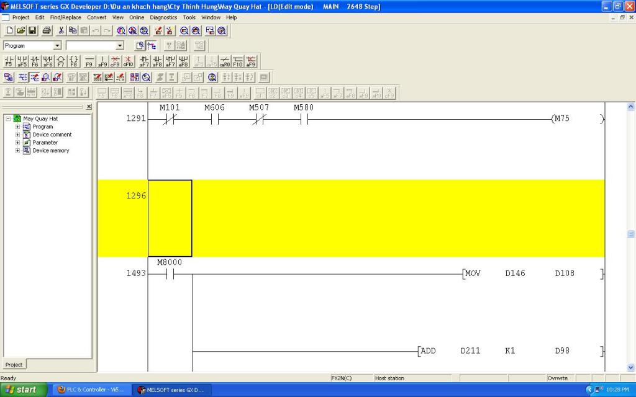
Task: Delete vertical line (cF10)
Action: click(x=128, y=61)
